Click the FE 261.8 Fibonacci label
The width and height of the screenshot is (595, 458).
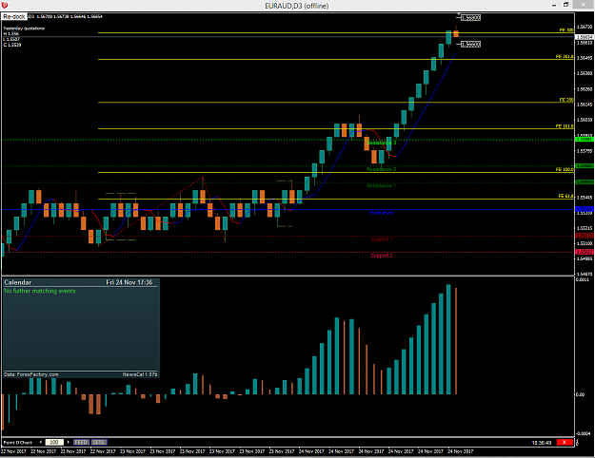(x=565, y=56)
